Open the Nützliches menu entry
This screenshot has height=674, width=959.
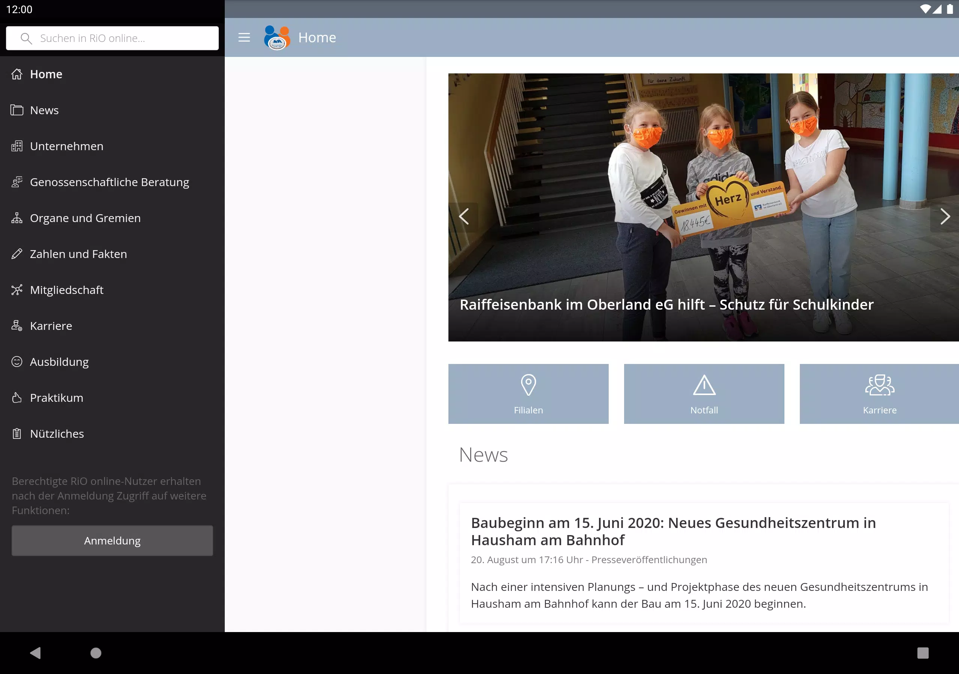[x=112, y=434]
